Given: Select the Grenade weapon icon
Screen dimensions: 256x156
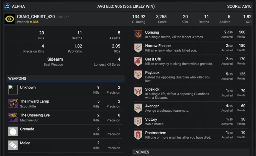Looking at the screenshot, I should (13, 131).
